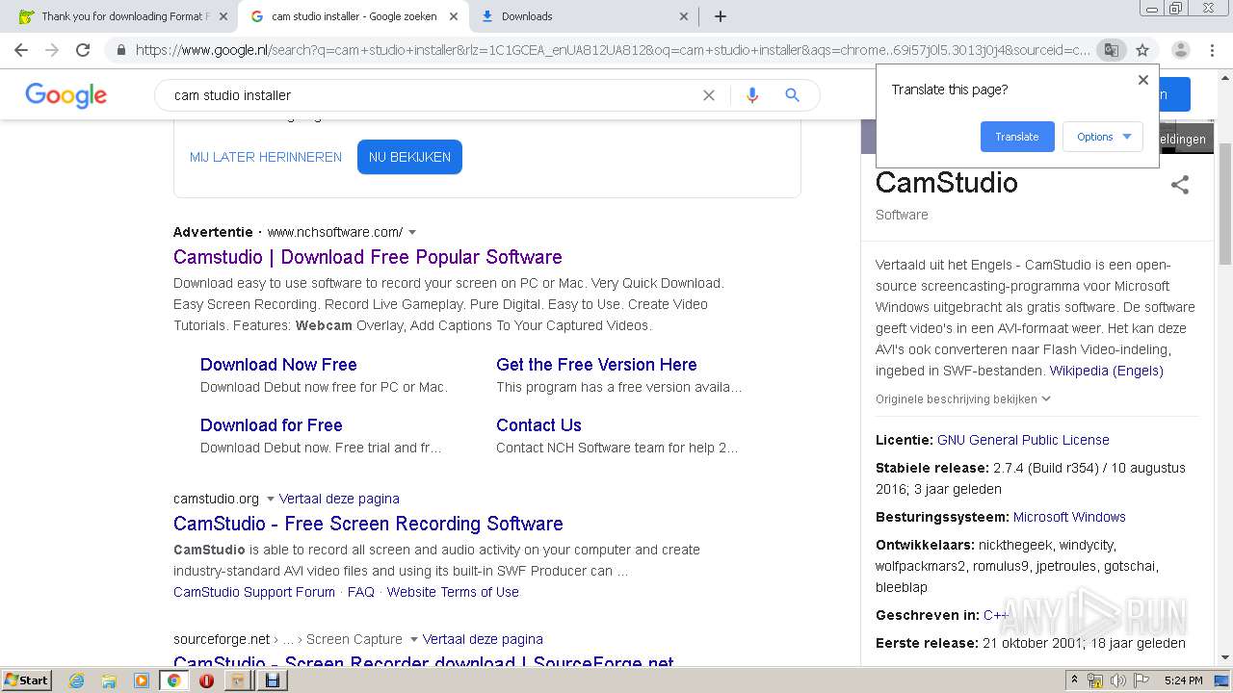This screenshot has width=1233, height=693.
Task: Click MIJ LATER HERINNEREN
Action: (266, 157)
